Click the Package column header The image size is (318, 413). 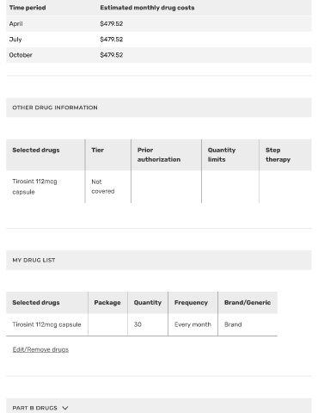[107, 303]
